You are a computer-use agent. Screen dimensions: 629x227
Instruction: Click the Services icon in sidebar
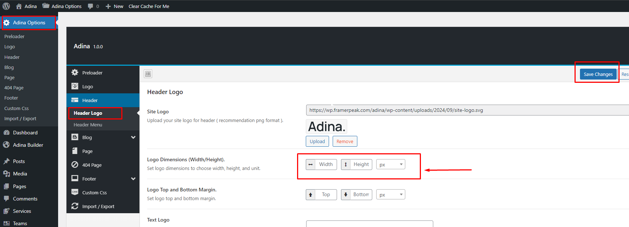(x=7, y=211)
